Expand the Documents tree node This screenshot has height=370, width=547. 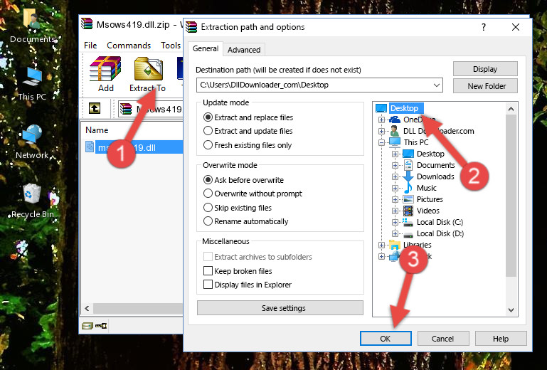pos(395,165)
